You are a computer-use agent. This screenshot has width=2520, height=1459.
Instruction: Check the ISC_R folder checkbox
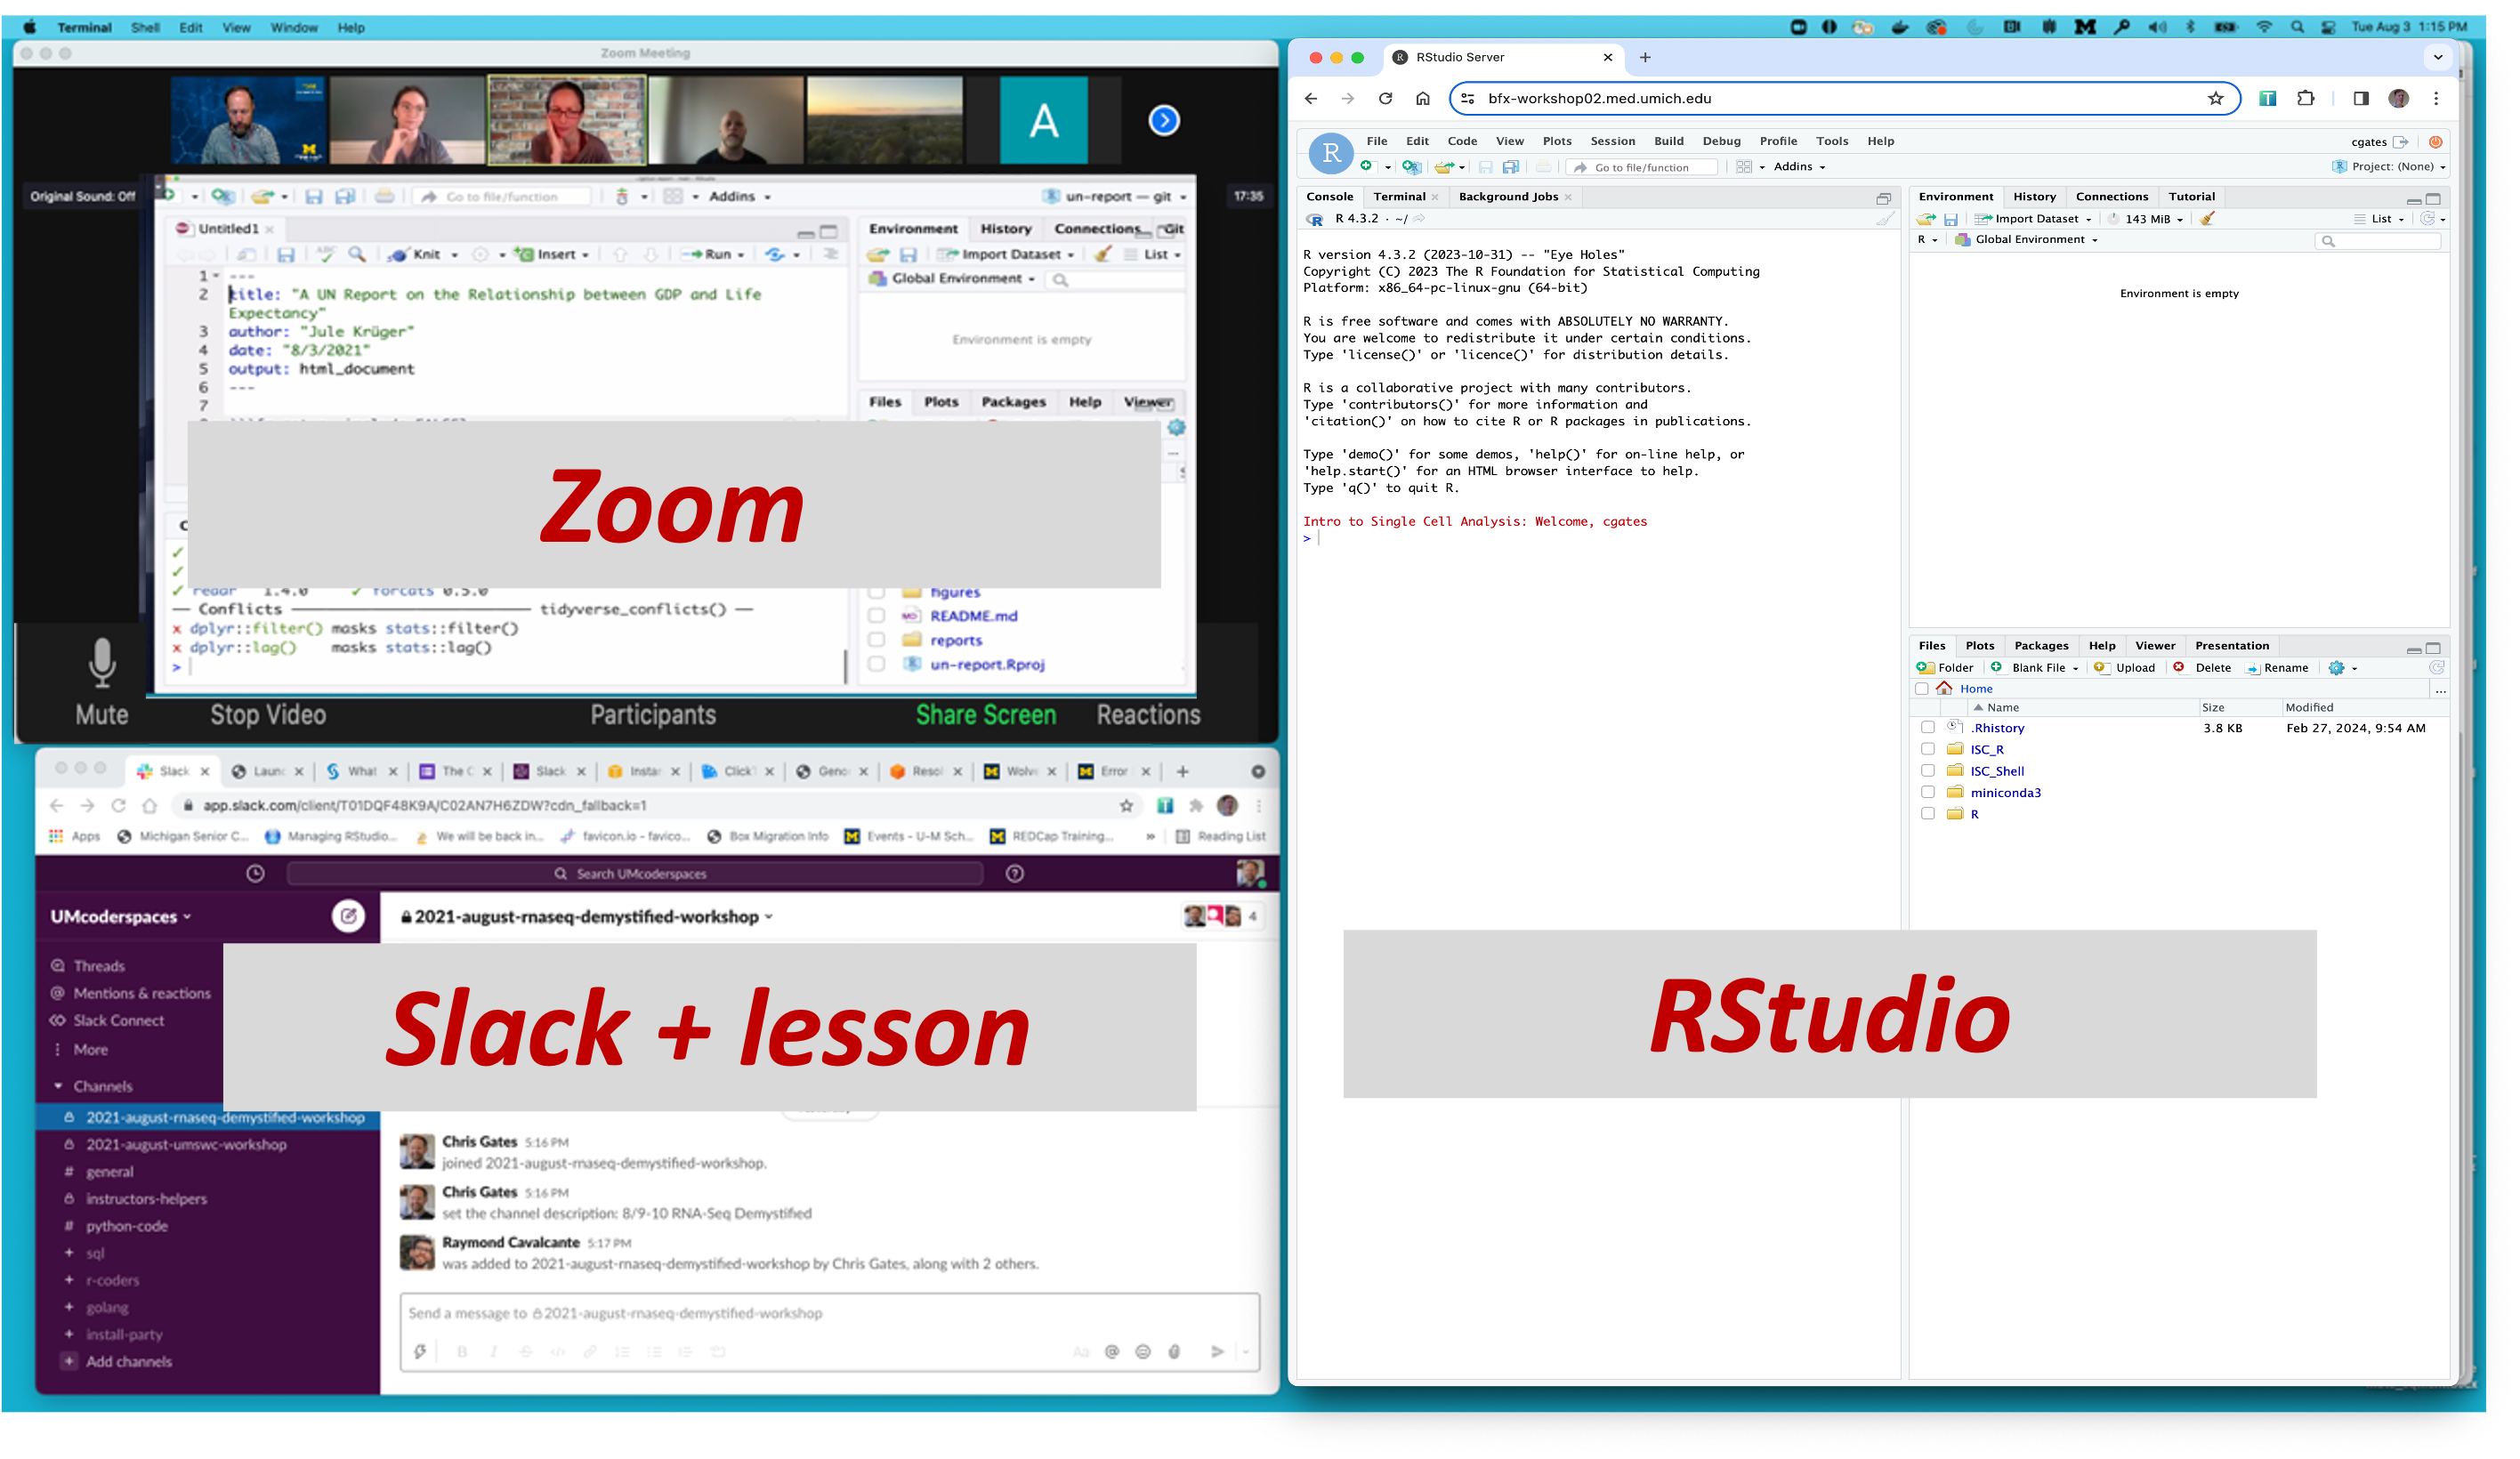pos(1927,749)
